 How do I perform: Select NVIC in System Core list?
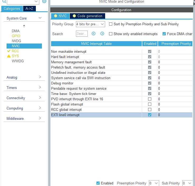(24, 46)
